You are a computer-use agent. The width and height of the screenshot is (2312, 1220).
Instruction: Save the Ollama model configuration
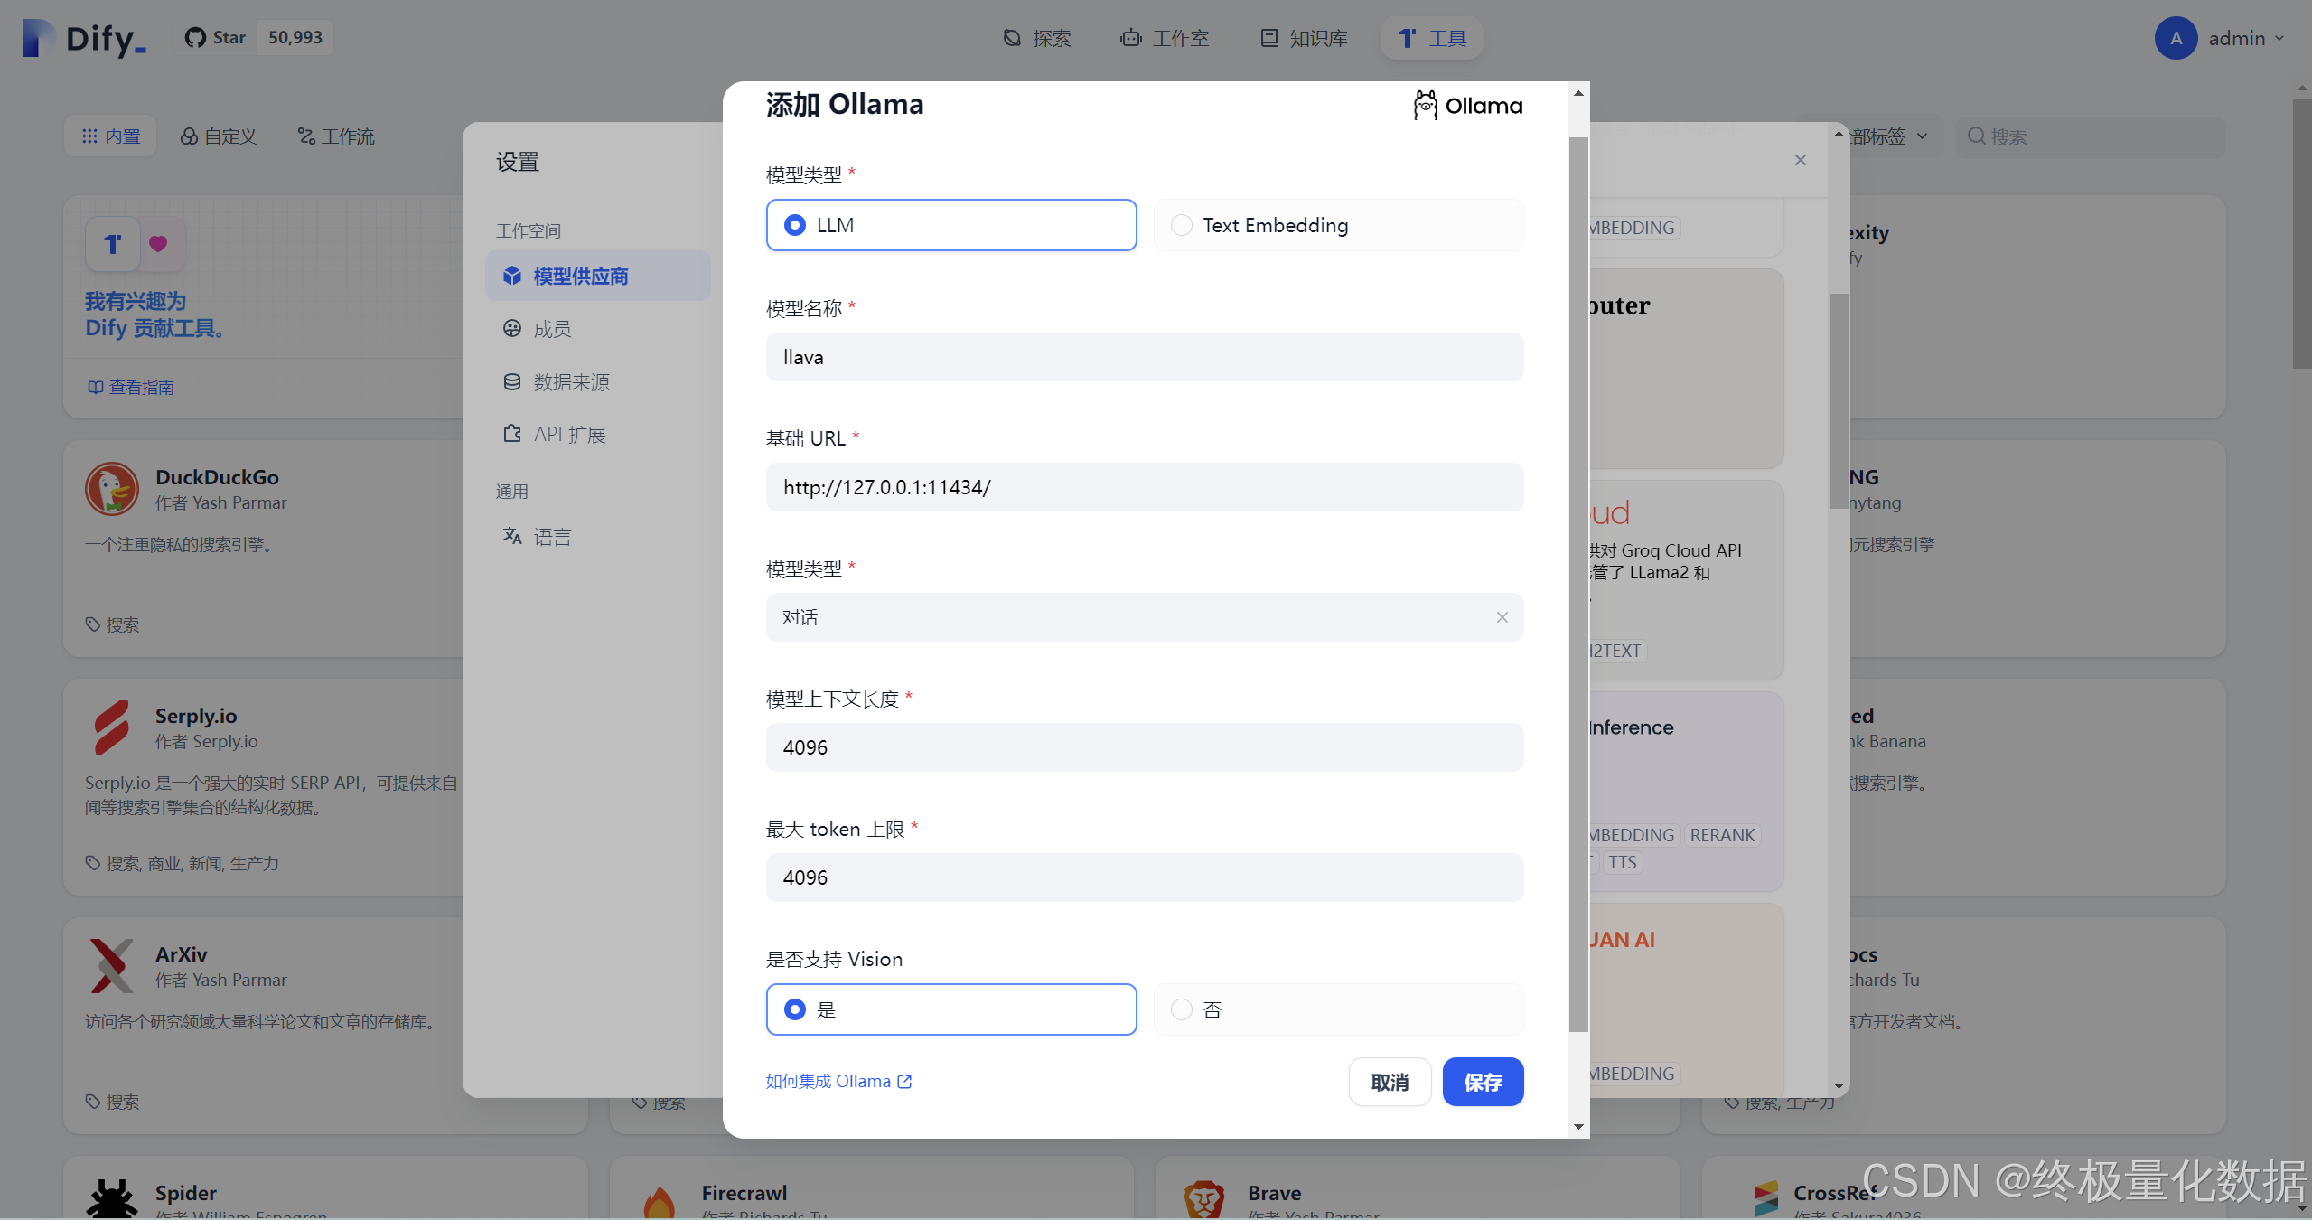pyautogui.click(x=1482, y=1082)
